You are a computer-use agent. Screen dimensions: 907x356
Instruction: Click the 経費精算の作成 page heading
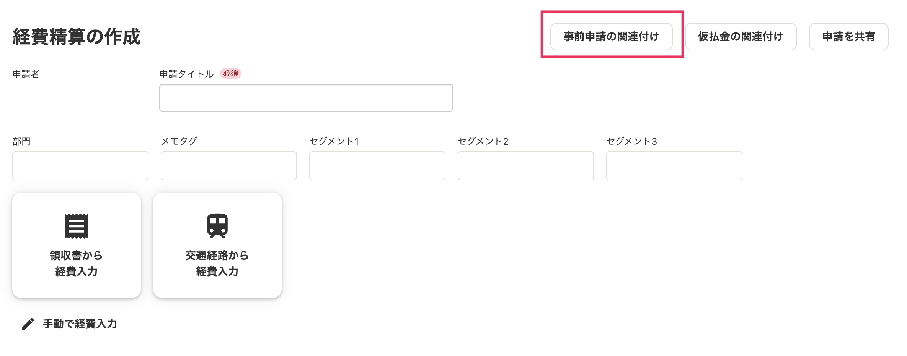click(77, 37)
